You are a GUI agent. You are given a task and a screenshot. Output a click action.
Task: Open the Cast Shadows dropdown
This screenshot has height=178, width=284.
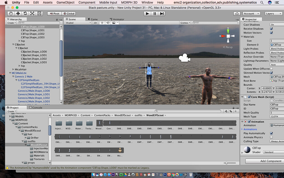click(x=277, y=25)
